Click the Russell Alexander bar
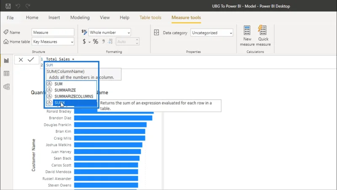 point(106,179)
